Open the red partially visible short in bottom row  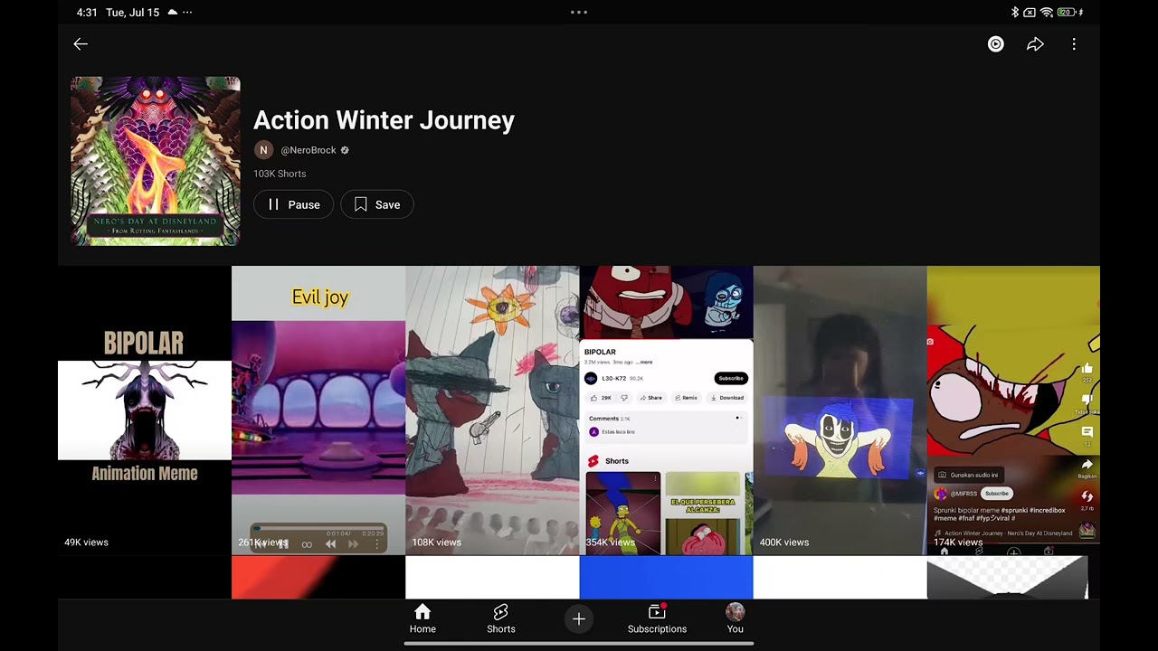click(318, 578)
